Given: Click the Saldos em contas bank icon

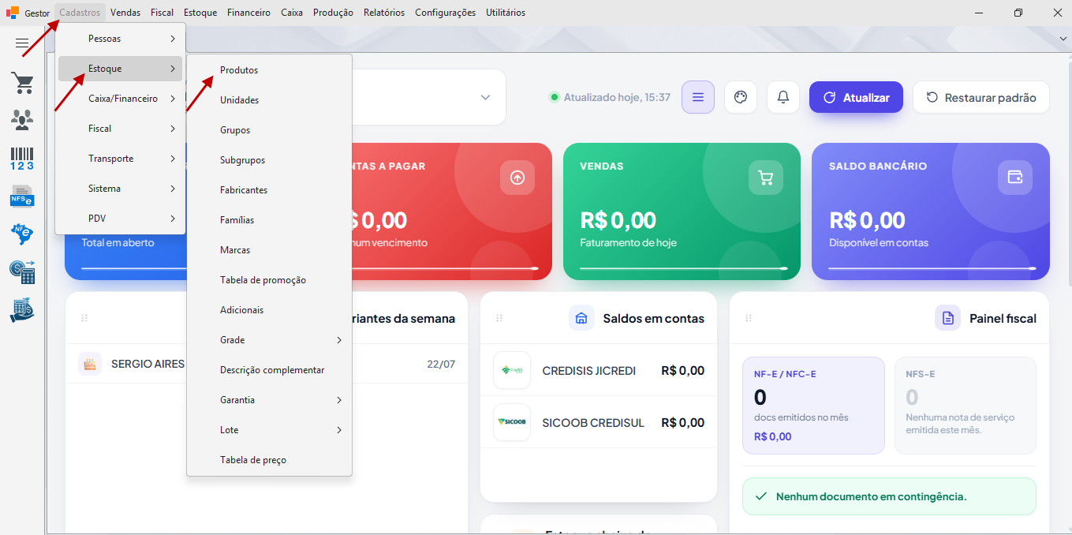Looking at the screenshot, I should coord(581,318).
